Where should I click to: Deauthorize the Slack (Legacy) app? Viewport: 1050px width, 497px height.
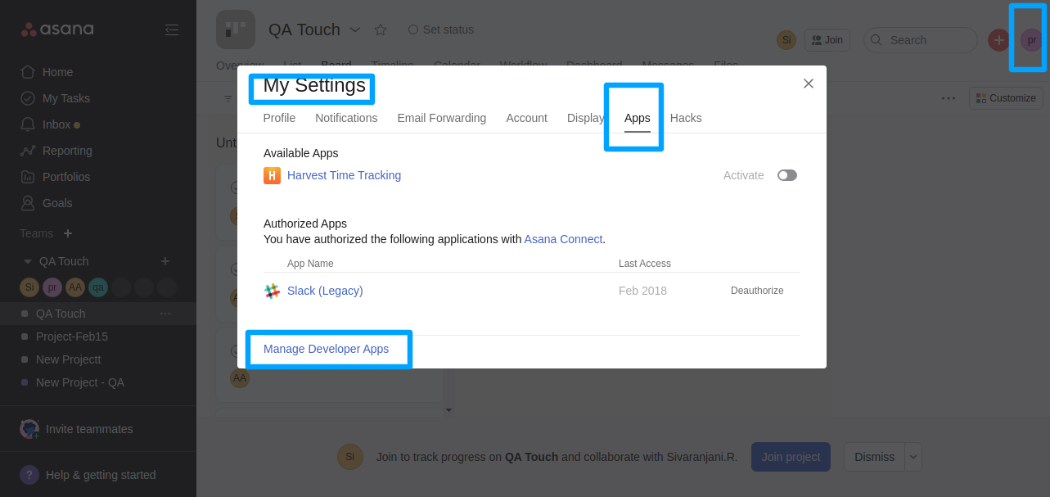pos(757,291)
